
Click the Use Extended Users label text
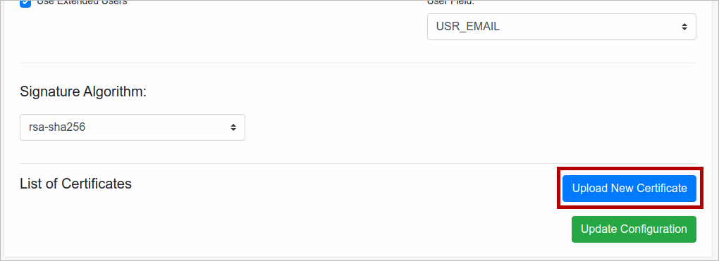pyautogui.click(x=82, y=2)
